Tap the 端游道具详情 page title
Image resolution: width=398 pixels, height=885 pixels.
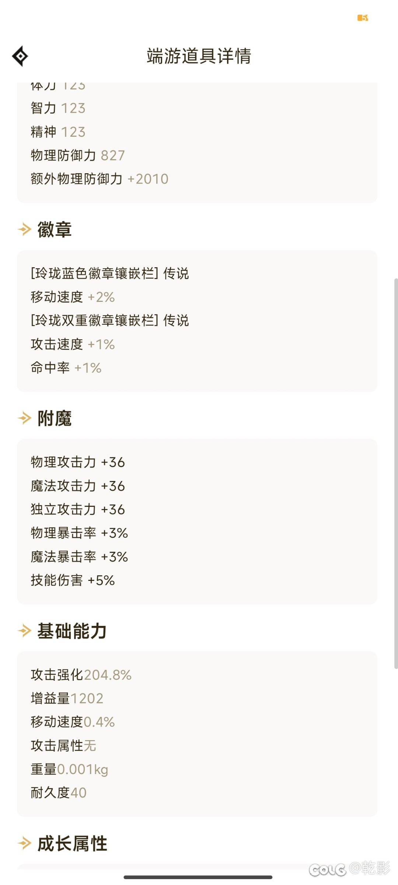pos(199,56)
